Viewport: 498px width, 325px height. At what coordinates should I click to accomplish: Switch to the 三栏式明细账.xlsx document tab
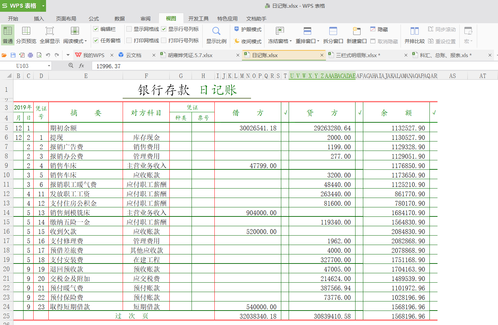click(x=358, y=55)
